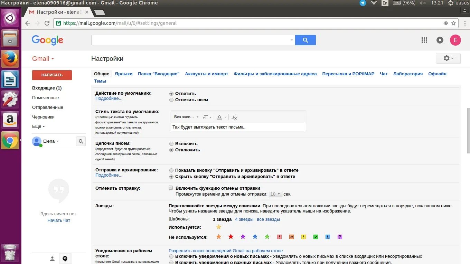Select the purple question mark icon

tap(340, 237)
